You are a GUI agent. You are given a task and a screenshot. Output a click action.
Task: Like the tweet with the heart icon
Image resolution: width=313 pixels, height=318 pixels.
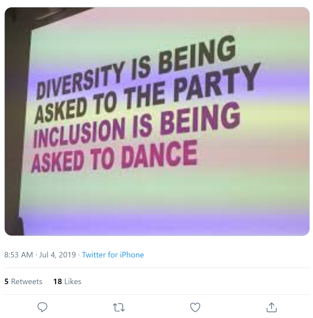(x=195, y=307)
